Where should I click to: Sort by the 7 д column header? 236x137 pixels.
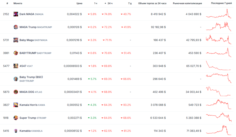(130, 3)
